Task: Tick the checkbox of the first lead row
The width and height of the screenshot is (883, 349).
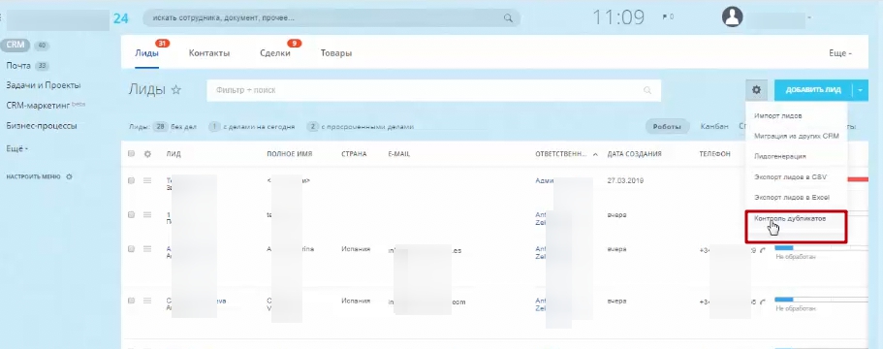Action: pyautogui.click(x=131, y=180)
